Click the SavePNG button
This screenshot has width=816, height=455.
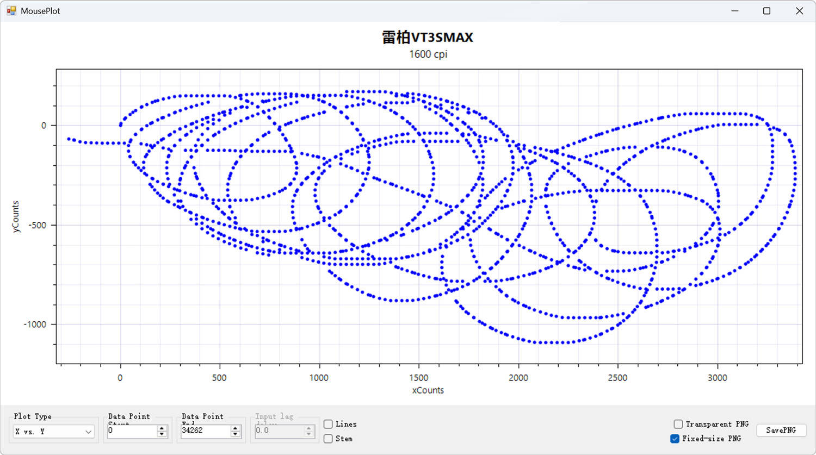click(x=781, y=430)
